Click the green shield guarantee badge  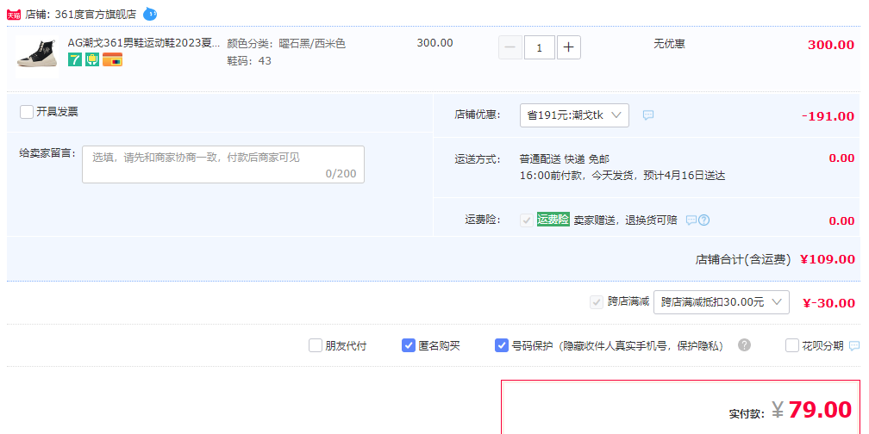click(x=92, y=59)
